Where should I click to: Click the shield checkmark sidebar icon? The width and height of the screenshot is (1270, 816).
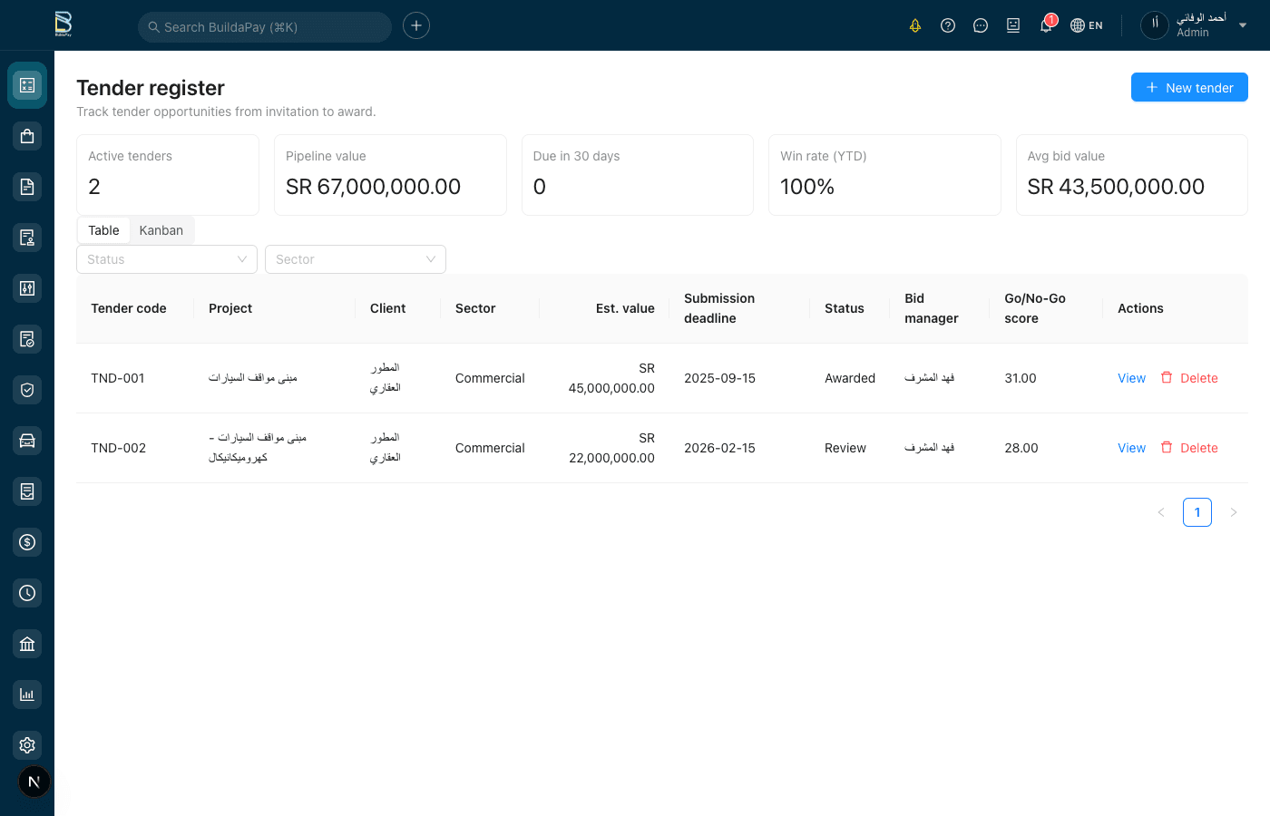[27, 390]
